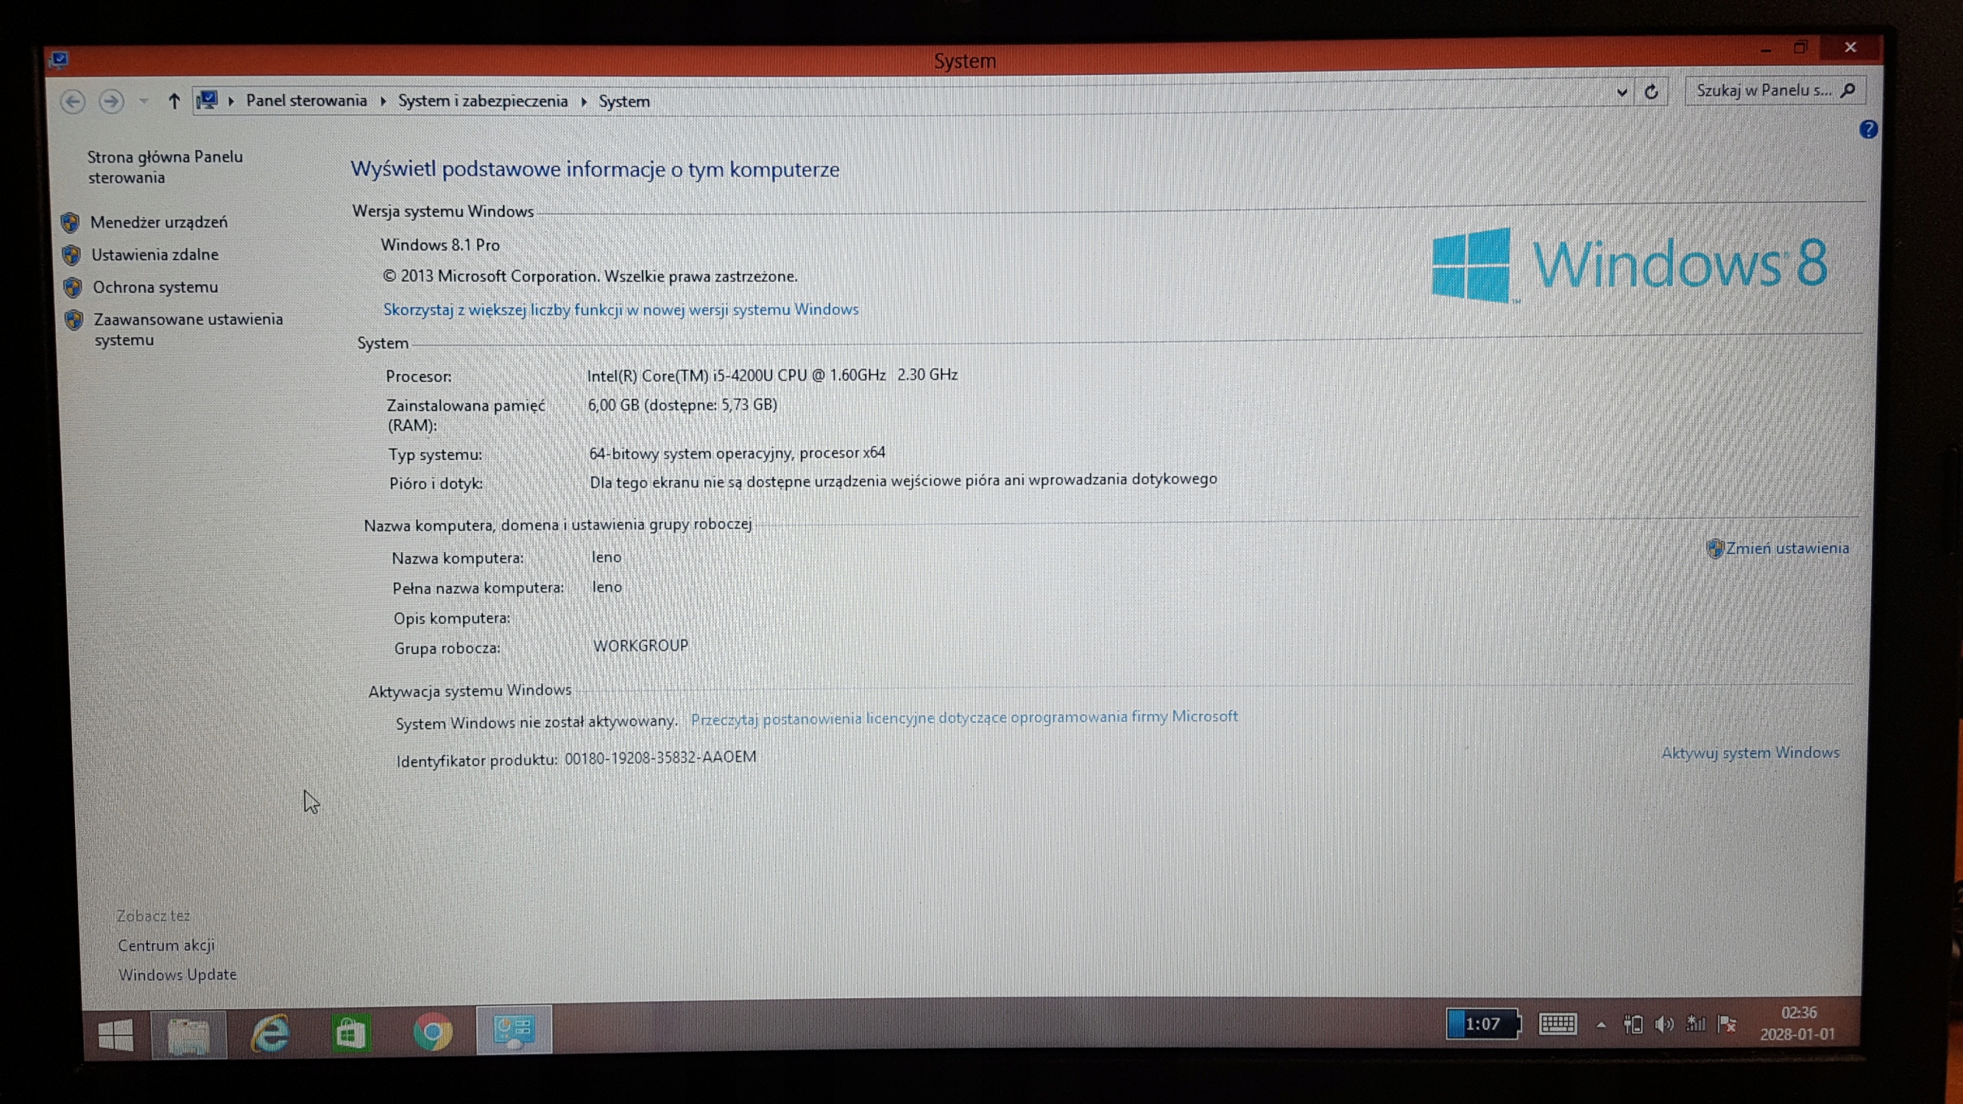Image resolution: width=1963 pixels, height=1104 pixels.
Task: Open the blue Help question mark
Action: pyautogui.click(x=1868, y=130)
